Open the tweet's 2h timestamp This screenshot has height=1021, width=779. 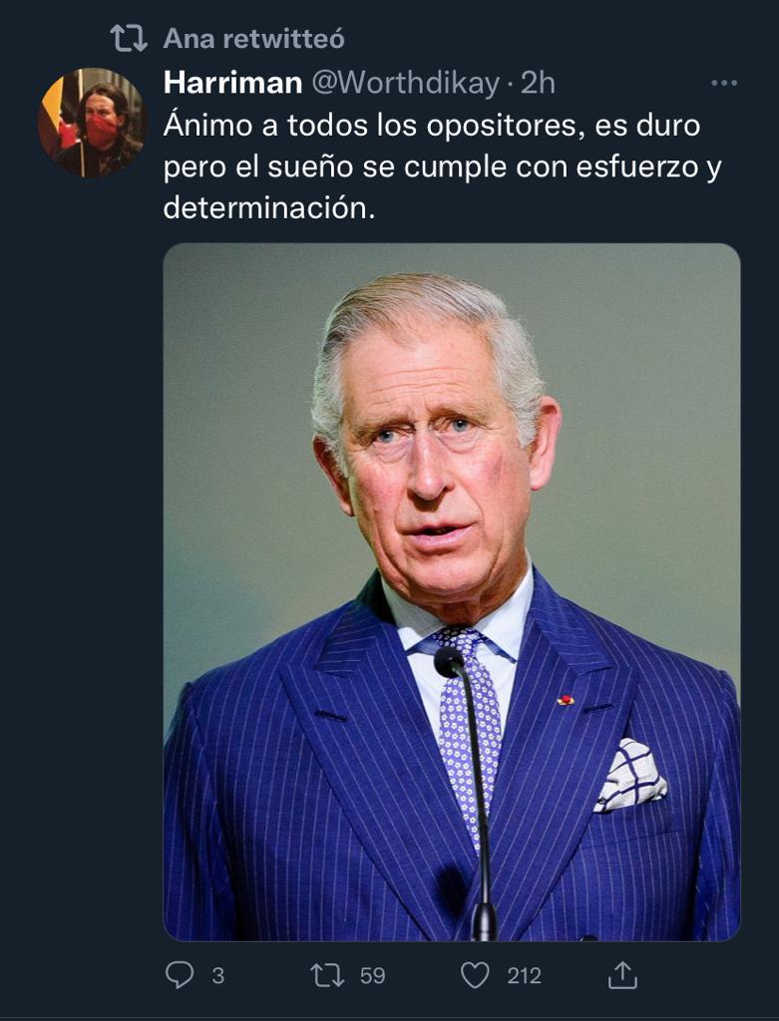click(538, 84)
